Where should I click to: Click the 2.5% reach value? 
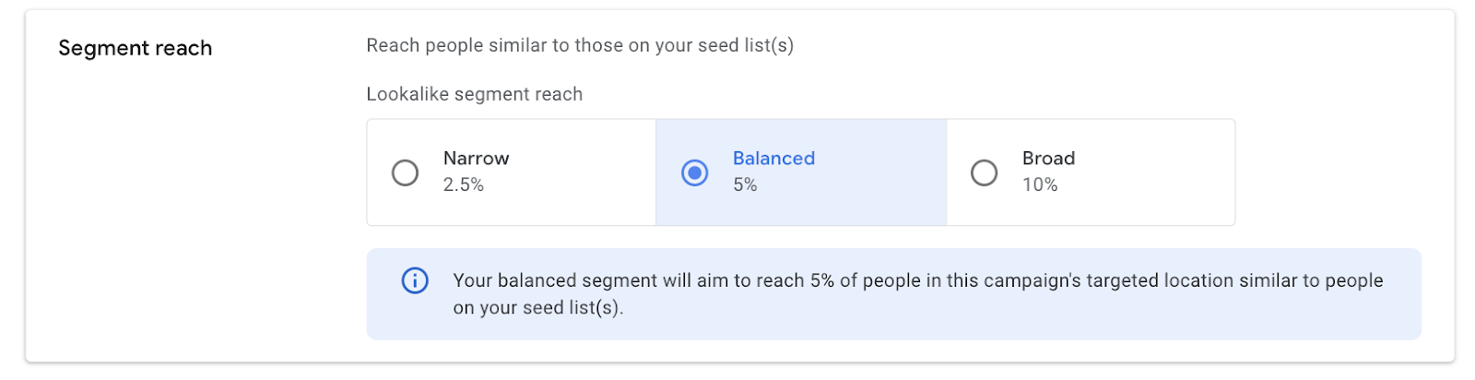[x=463, y=184]
